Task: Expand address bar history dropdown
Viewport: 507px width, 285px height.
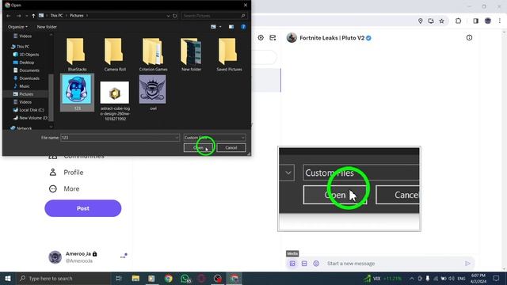Action: point(168,16)
